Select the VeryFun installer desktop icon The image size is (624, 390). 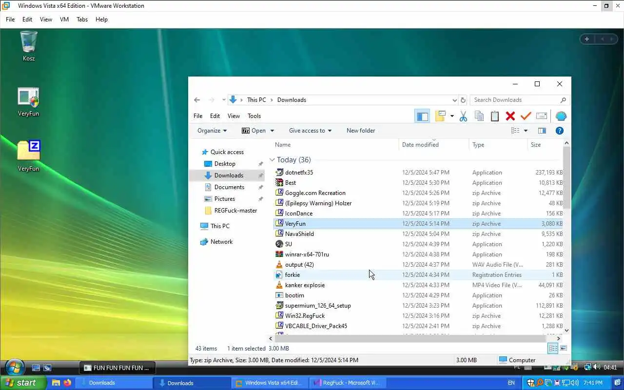(x=28, y=101)
